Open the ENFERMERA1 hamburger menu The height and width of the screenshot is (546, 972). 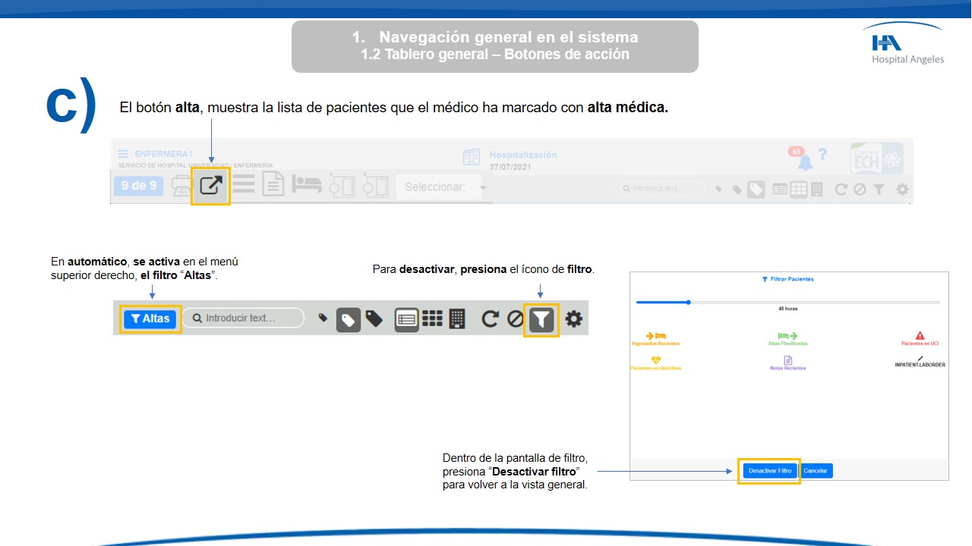123,154
